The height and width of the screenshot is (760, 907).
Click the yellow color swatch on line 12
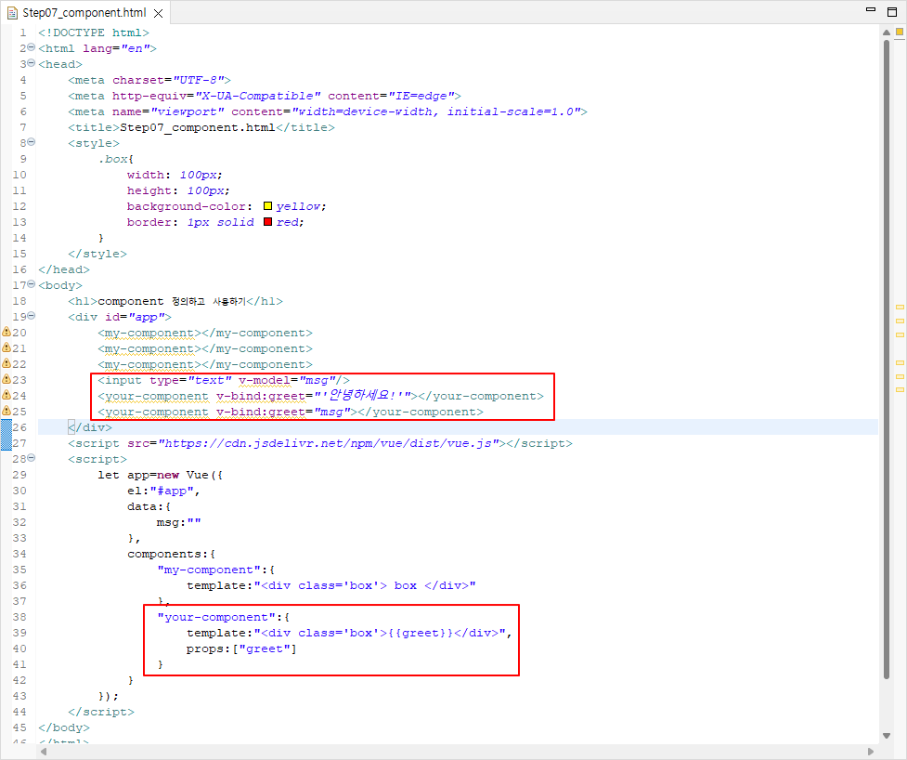(267, 205)
